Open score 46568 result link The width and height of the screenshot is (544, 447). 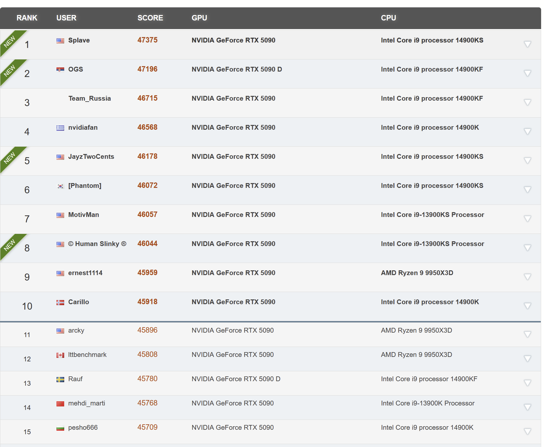(x=147, y=127)
